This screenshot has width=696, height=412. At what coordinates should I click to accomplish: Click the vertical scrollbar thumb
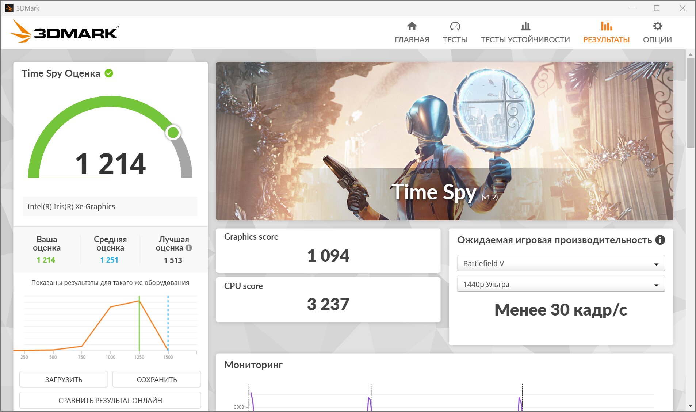pos(690,103)
